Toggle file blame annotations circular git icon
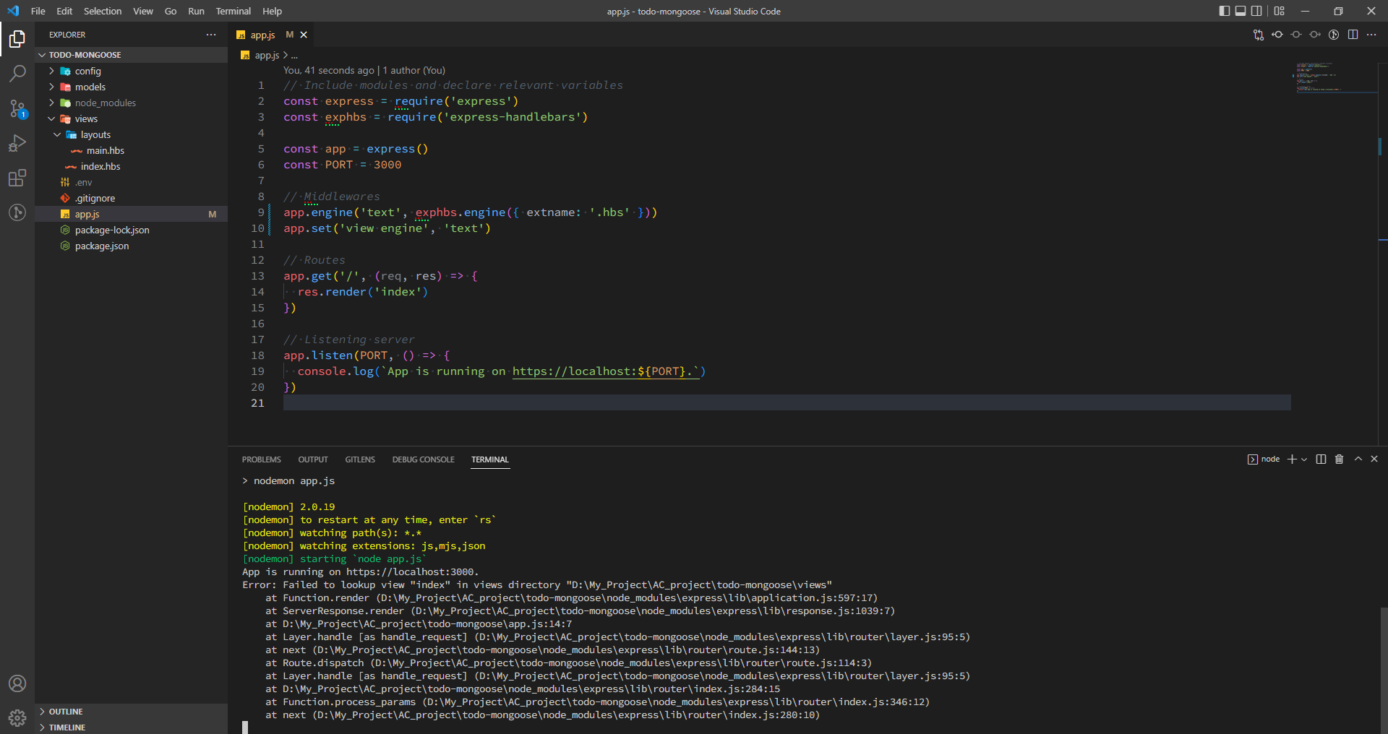Screen dimensions: 1388x734 click(1334, 35)
